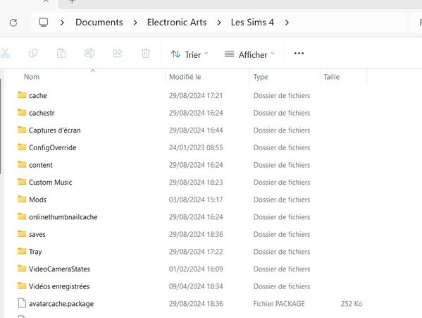Expand chevron after Electronic Arts breadcrumb
This screenshot has width=422, height=318.
point(219,23)
